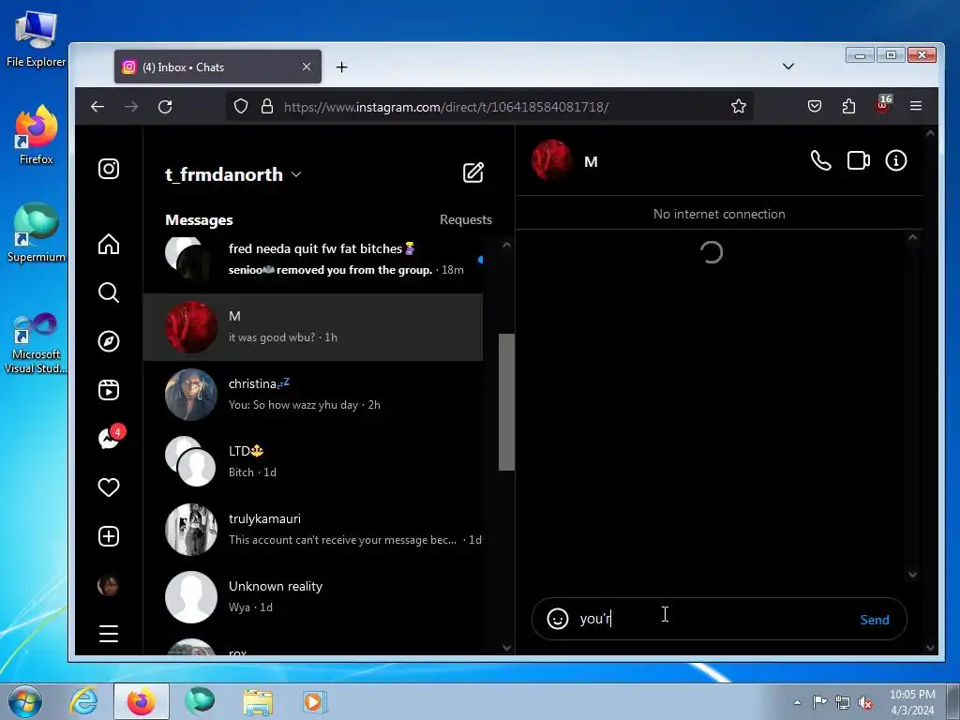
Task: Open the list all tabs dropdown
Action: (x=787, y=67)
